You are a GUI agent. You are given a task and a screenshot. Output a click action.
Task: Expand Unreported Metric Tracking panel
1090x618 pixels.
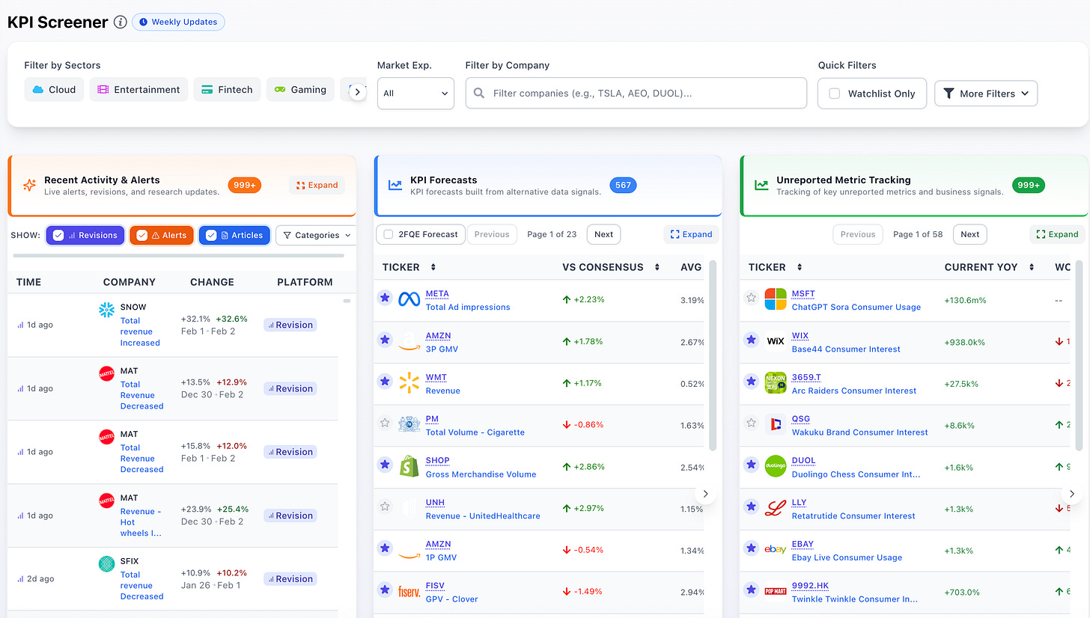(1057, 234)
